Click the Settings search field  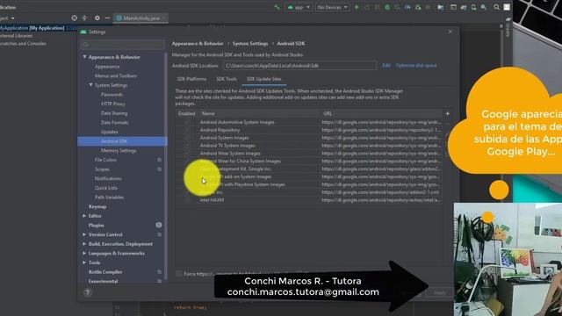pyautogui.click(x=123, y=45)
